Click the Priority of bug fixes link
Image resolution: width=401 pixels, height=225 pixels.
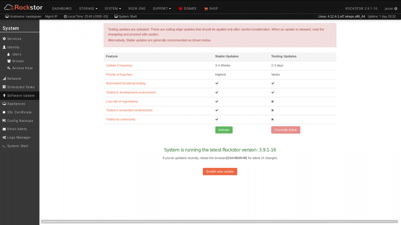[x=119, y=75]
